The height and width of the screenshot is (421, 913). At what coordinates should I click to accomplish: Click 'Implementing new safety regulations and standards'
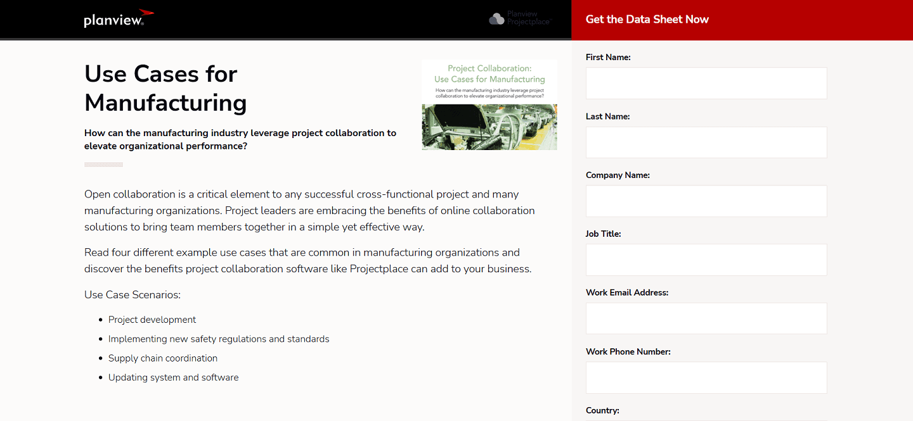(x=219, y=339)
